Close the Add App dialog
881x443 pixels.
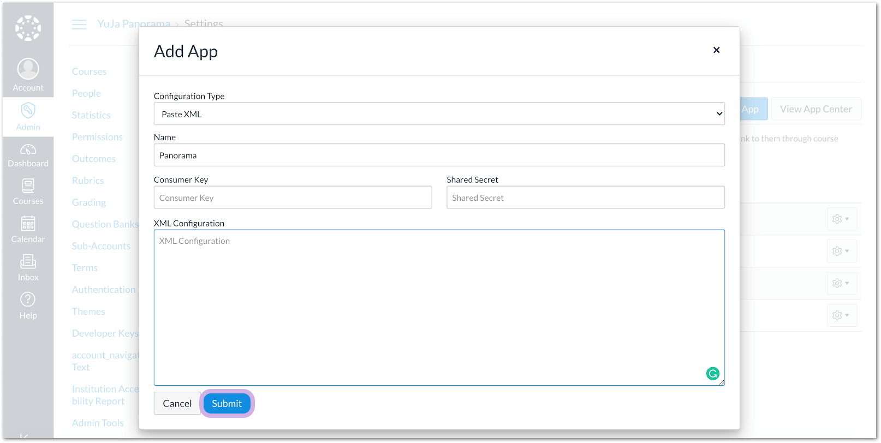coord(716,50)
